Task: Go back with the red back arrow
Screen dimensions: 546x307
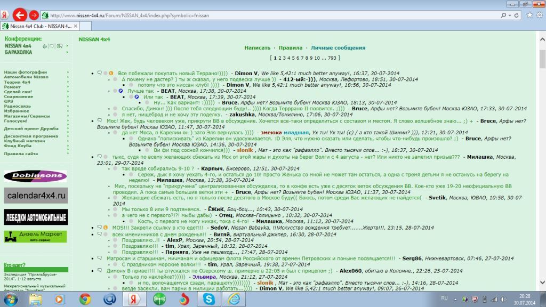Action: tap(20, 15)
